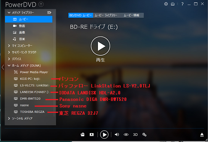
Task: Switch to the BD/DVD ムービー tab
Action: [81, 15]
